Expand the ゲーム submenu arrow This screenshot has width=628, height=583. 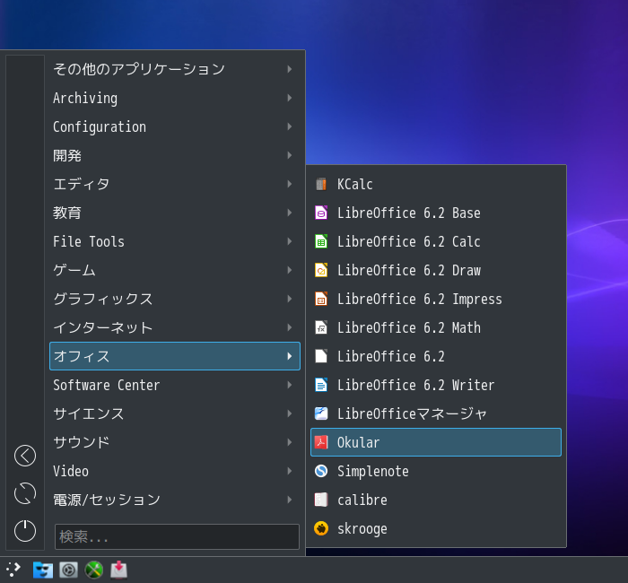[290, 270]
